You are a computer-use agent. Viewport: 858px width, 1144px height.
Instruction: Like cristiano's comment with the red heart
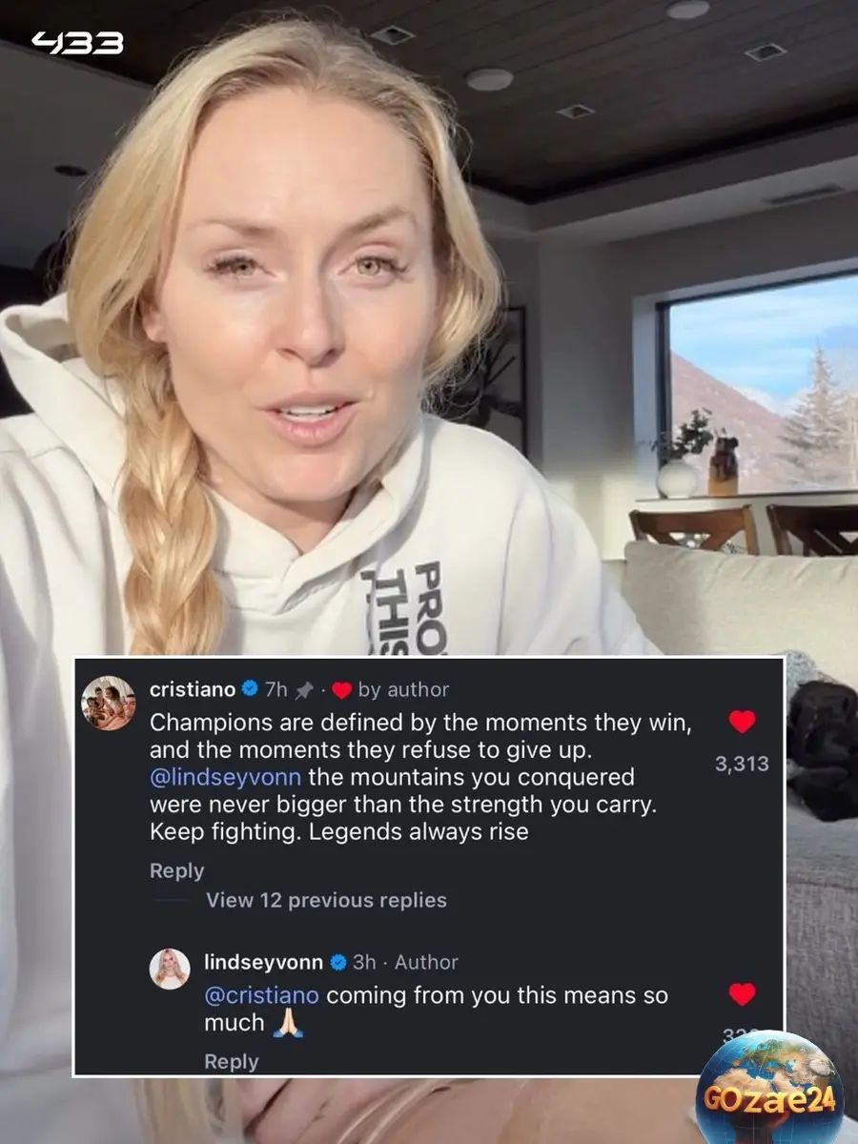742,723
